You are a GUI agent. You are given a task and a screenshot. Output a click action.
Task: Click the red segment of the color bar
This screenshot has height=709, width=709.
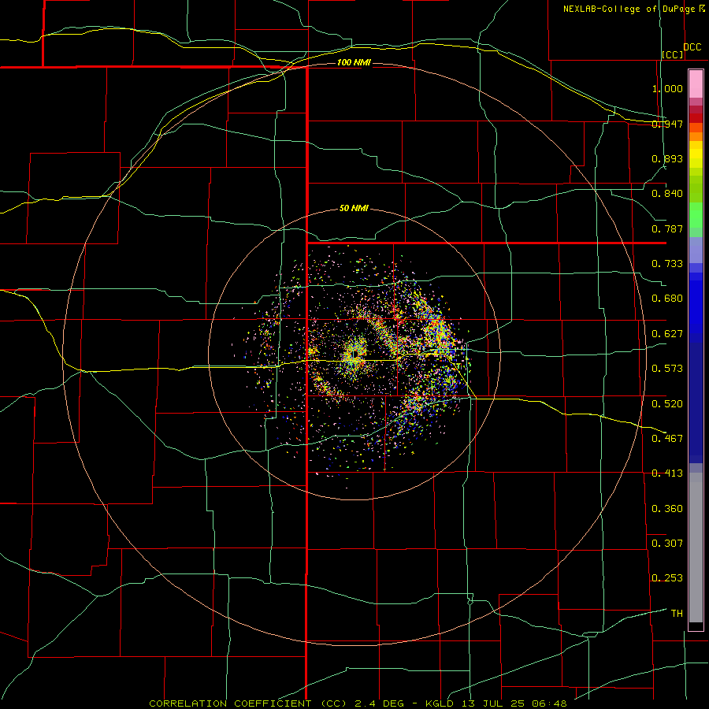696,118
